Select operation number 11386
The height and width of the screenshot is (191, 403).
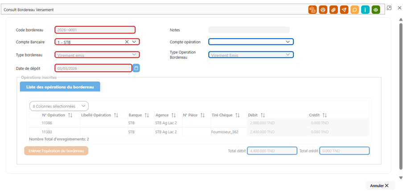[47, 123]
